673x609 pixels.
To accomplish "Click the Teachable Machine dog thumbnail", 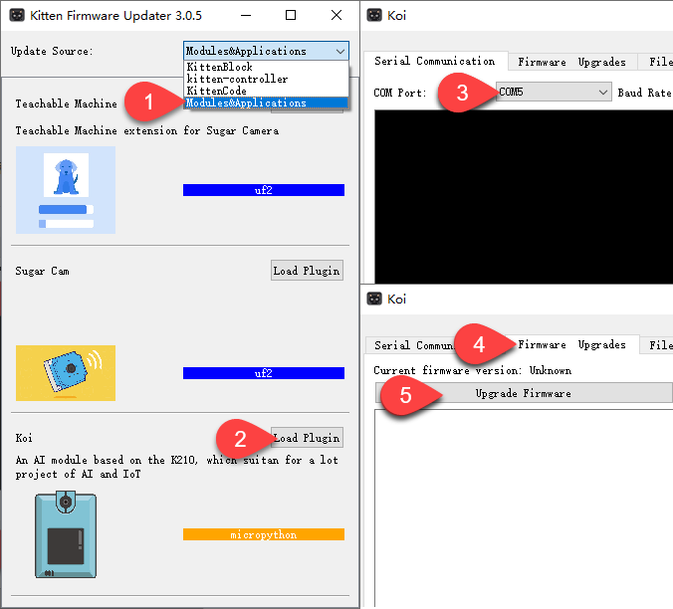I will (66, 190).
